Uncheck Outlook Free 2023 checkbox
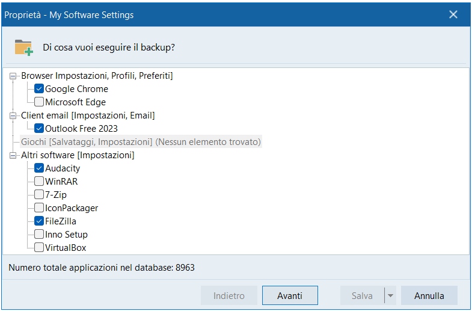The width and height of the screenshot is (472, 311). coord(39,129)
